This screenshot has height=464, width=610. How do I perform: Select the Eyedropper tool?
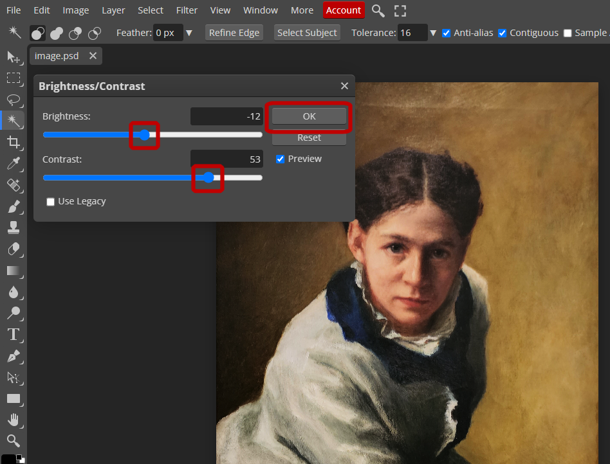[x=14, y=164]
